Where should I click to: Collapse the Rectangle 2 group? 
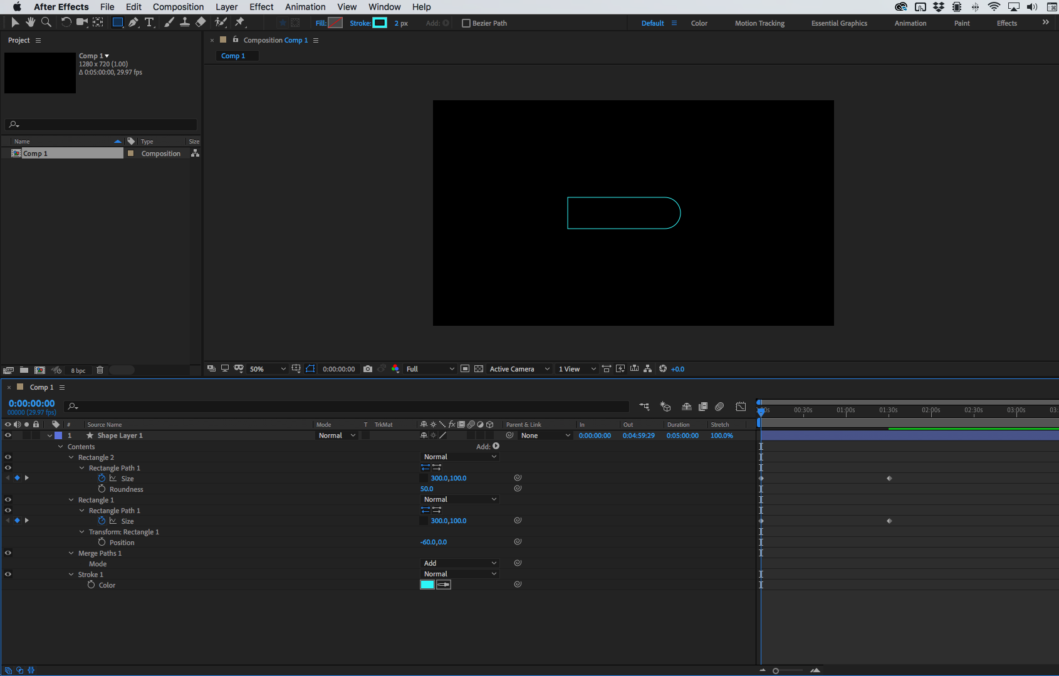click(70, 457)
